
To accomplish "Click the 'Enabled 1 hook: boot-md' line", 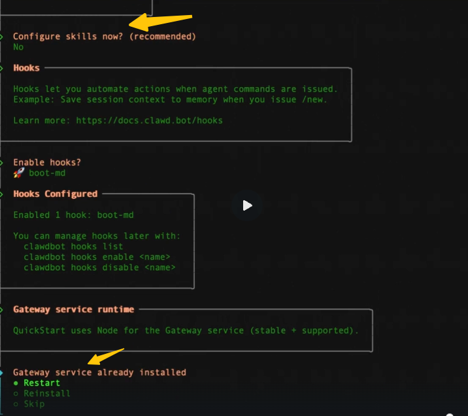I will pos(73,215).
